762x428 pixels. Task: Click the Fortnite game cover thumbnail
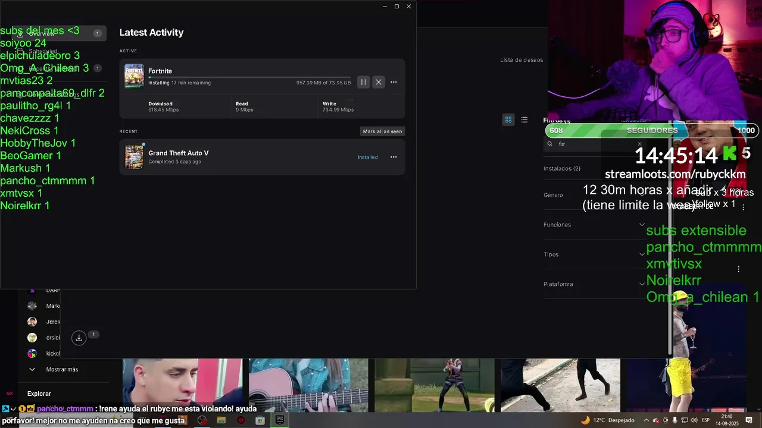click(x=134, y=76)
